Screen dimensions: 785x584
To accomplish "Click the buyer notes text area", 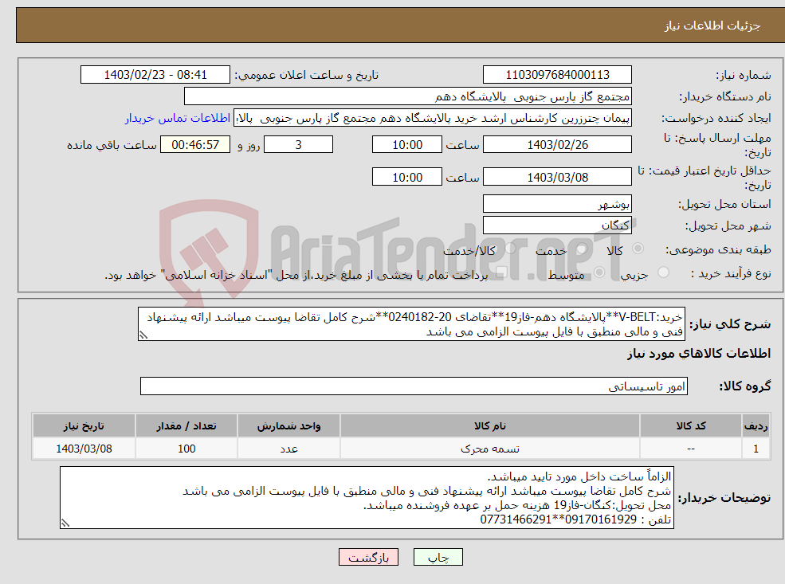I will [367, 497].
